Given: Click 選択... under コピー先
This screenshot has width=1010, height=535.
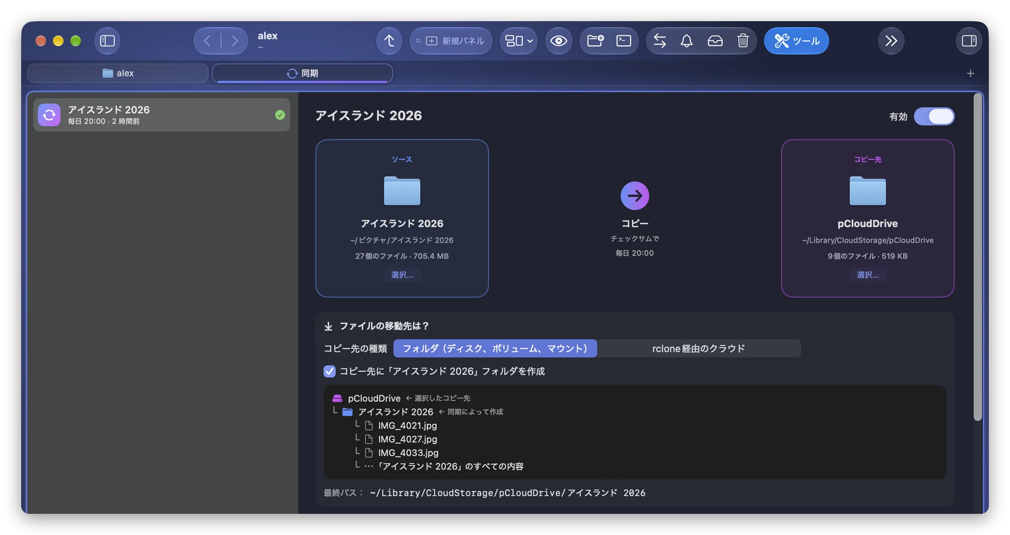Looking at the screenshot, I should tap(868, 275).
